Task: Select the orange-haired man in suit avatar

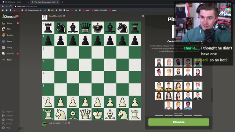Action: point(188,72)
